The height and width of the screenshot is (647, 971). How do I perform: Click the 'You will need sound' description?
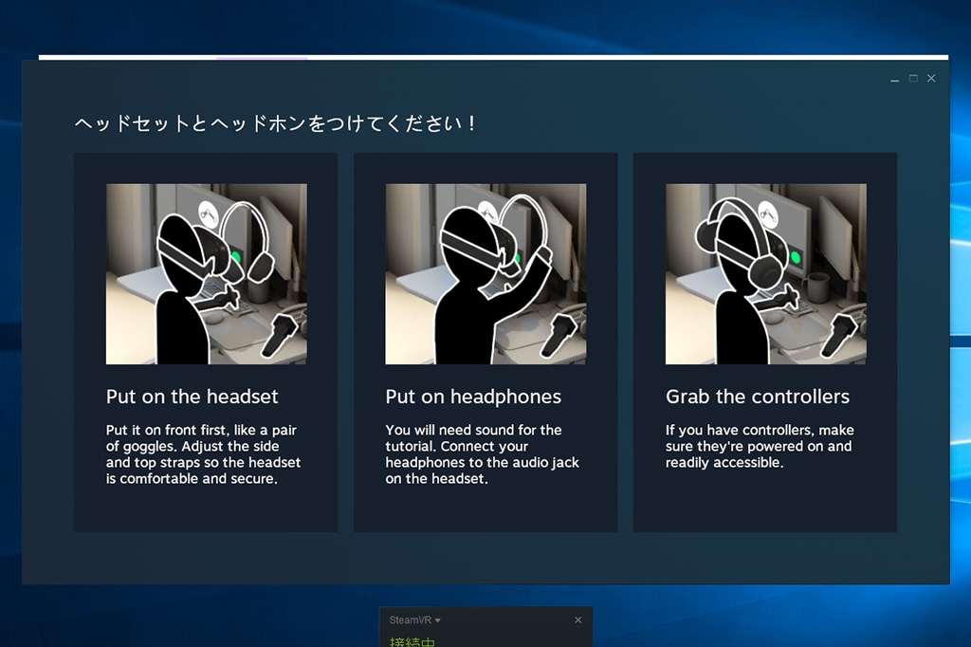(482, 454)
